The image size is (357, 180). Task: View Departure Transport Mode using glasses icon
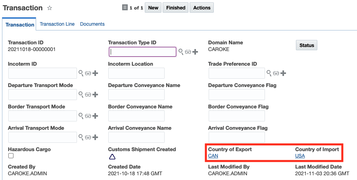click(x=88, y=95)
